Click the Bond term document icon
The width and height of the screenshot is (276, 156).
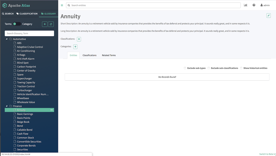(15, 126)
